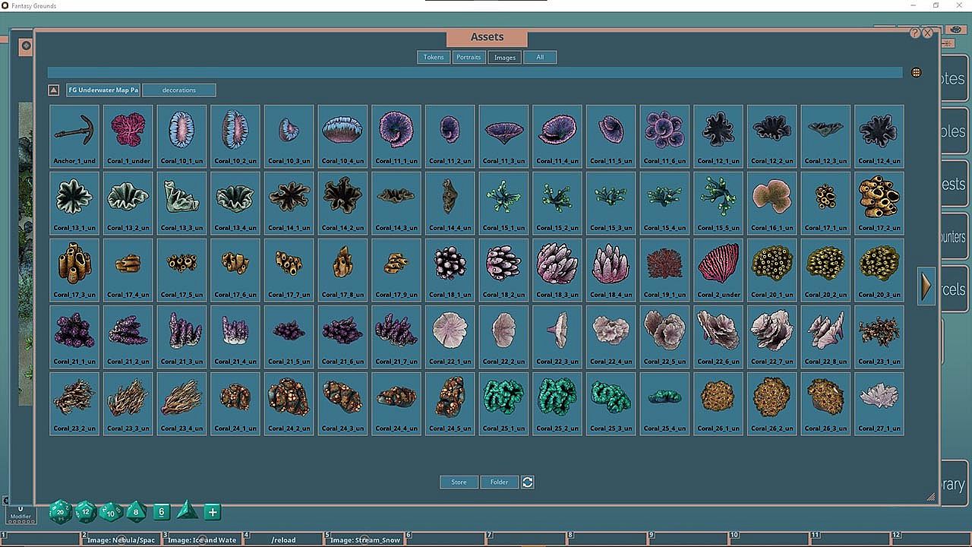Select the Coral_21_1 thumbnail

tap(74, 337)
